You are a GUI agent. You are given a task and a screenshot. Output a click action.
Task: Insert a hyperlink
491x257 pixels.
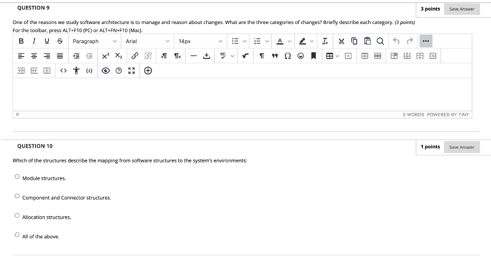135,56
